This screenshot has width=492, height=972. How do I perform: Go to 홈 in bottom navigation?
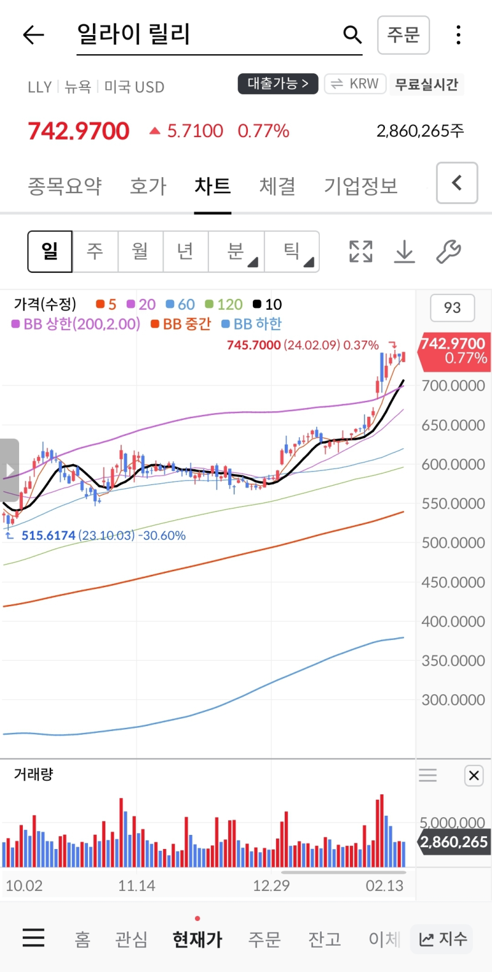click(x=82, y=939)
